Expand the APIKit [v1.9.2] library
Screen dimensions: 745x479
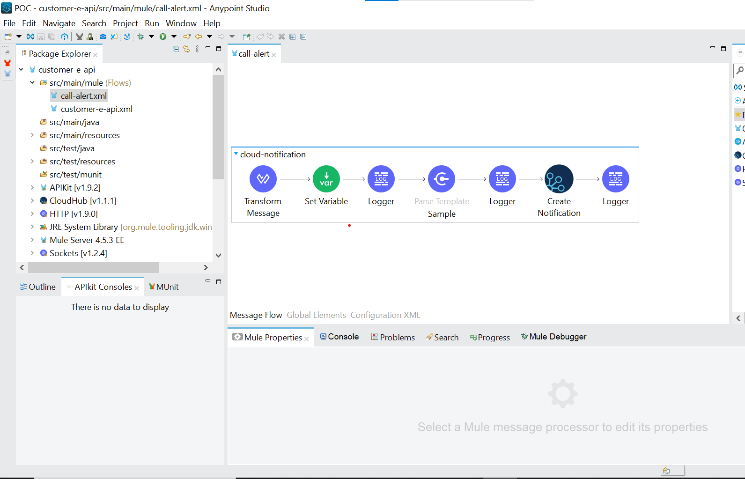coord(32,187)
